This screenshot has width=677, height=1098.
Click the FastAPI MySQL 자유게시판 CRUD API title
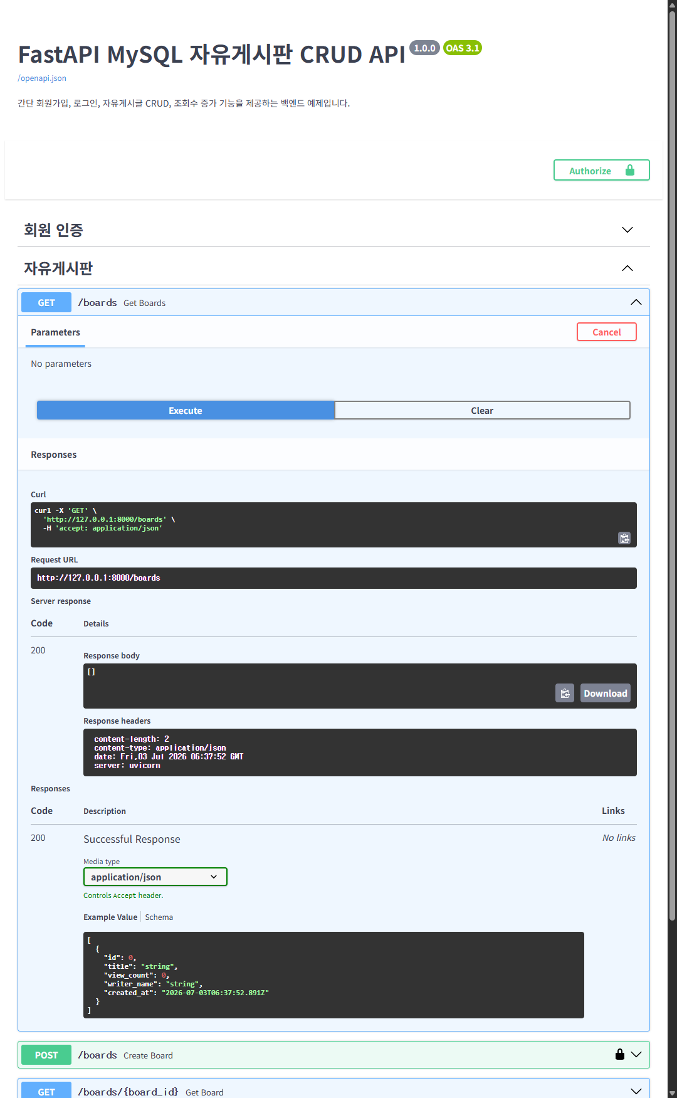(x=212, y=55)
